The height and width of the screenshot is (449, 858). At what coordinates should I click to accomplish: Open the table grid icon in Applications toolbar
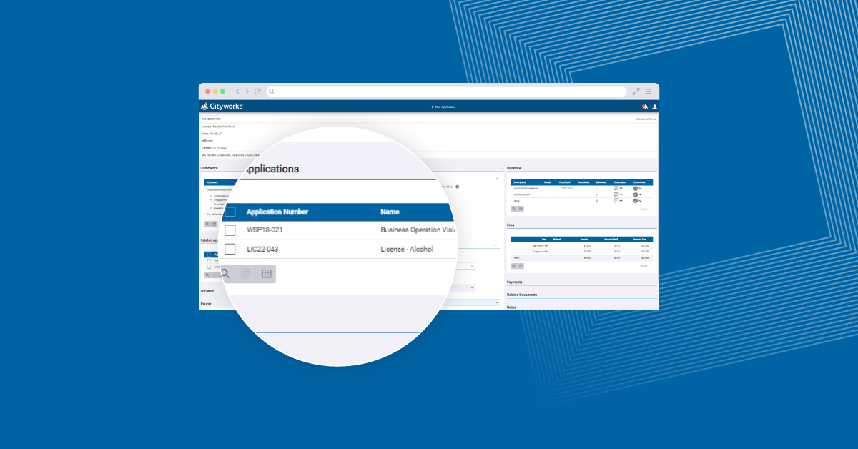(266, 273)
